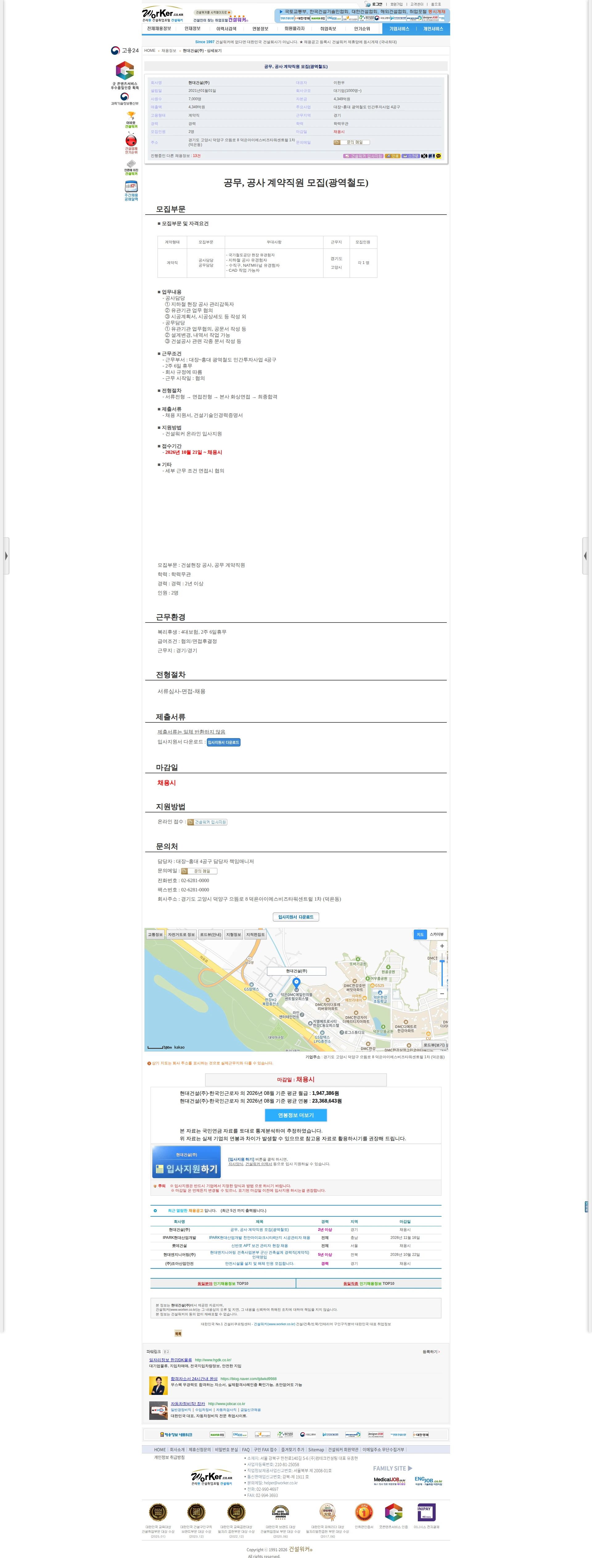Screen dimensions: 592x1558
Task: Open 로드뷰(보기) on the map
Action: (x=434, y=1045)
